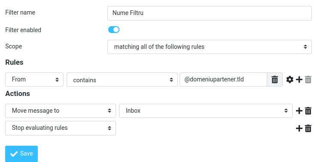
Task: Save the filter
Action: 21,154
